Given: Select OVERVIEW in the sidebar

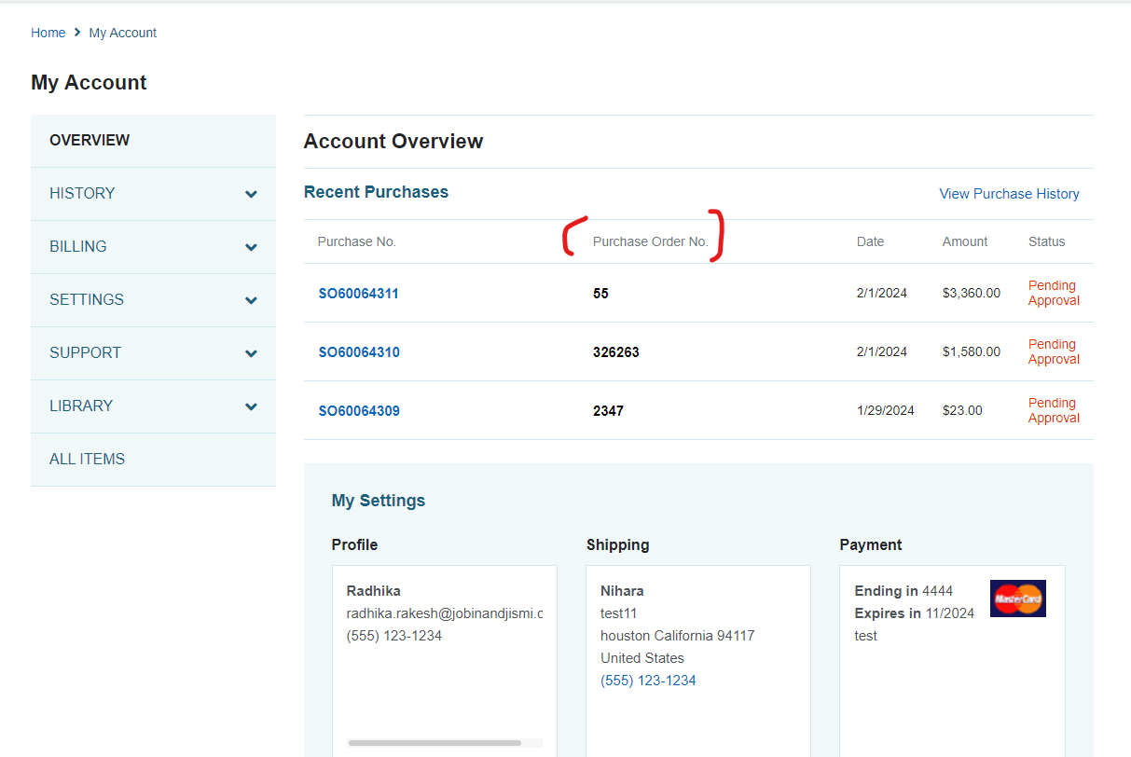Looking at the screenshot, I should (90, 141).
